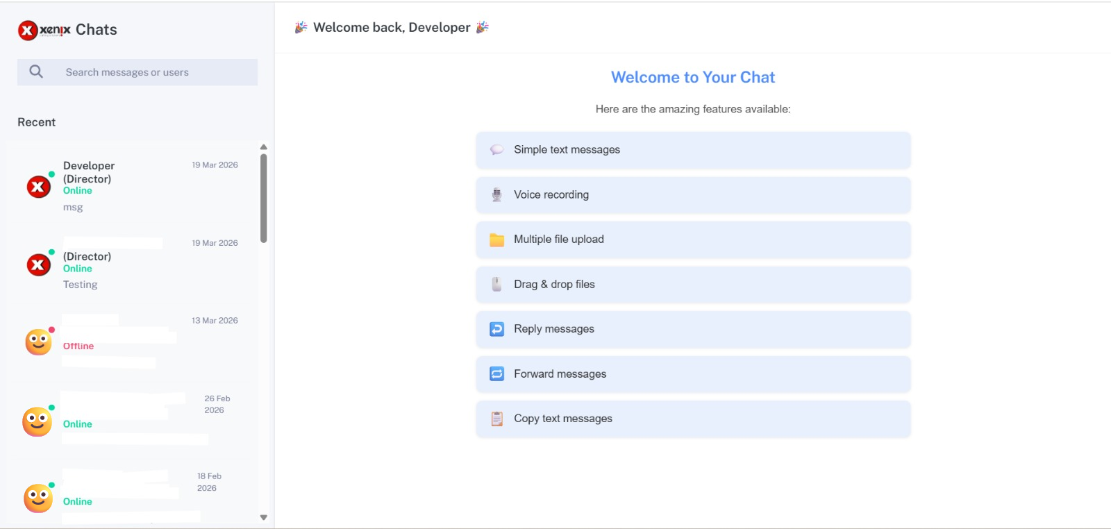Click the Multiple file upload folder icon
The width and height of the screenshot is (1111, 529).
tap(496, 240)
